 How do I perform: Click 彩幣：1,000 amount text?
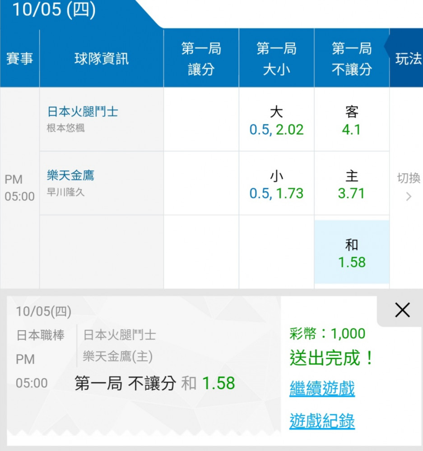point(327,334)
